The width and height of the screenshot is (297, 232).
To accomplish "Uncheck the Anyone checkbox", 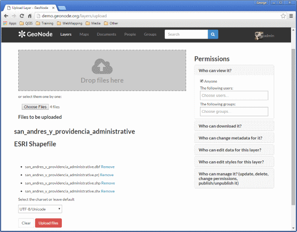I will pyautogui.click(x=201, y=81).
